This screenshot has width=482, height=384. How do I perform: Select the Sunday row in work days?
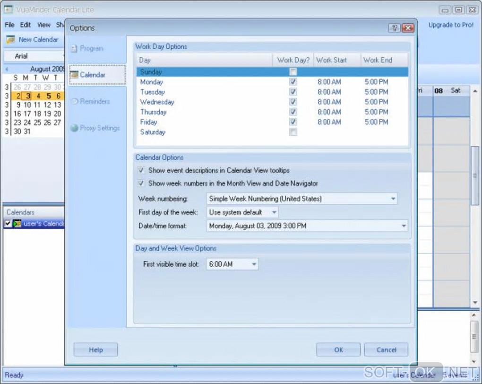[x=272, y=72]
